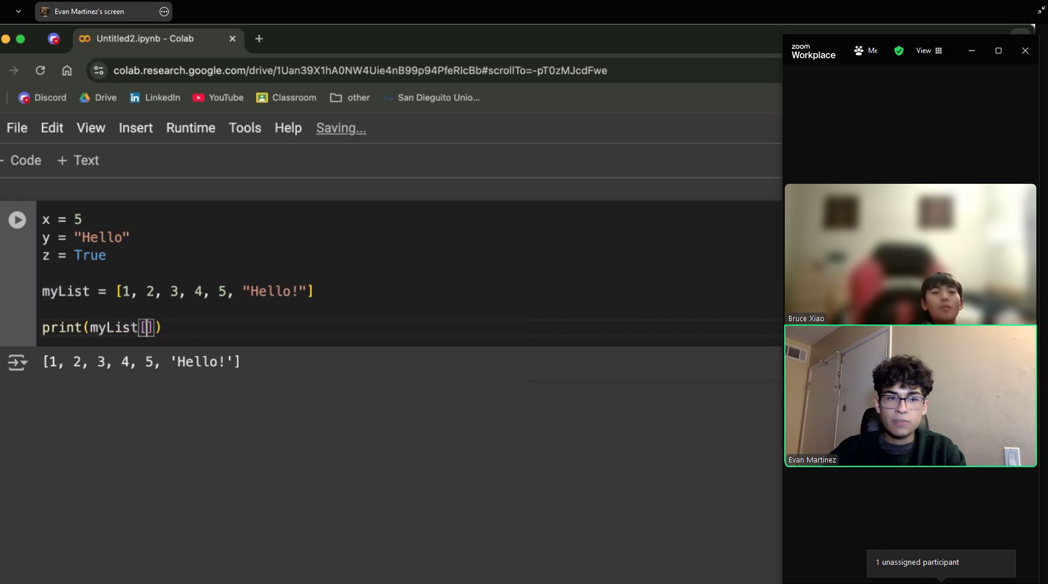Viewport: 1048px width, 584px height.
Task: Open the Tools menu
Action: [245, 128]
